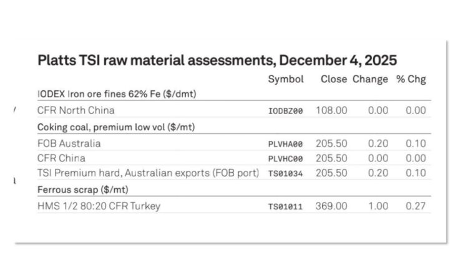468x268 pixels.
Task: Select the TSI Premium hard, Australian exports label
Action: click(148, 173)
